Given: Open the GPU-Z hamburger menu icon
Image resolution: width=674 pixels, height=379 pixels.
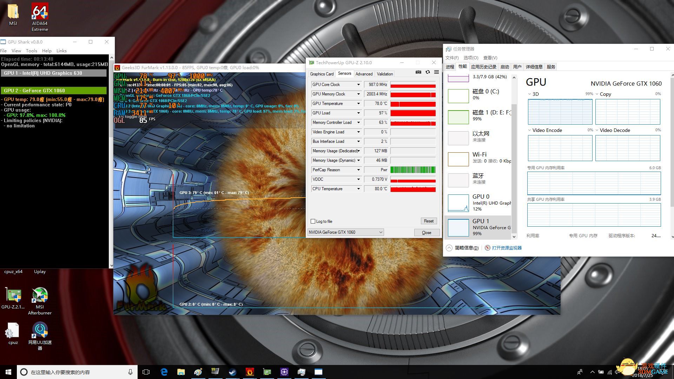Looking at the screenshot, I should pos(436,72).
